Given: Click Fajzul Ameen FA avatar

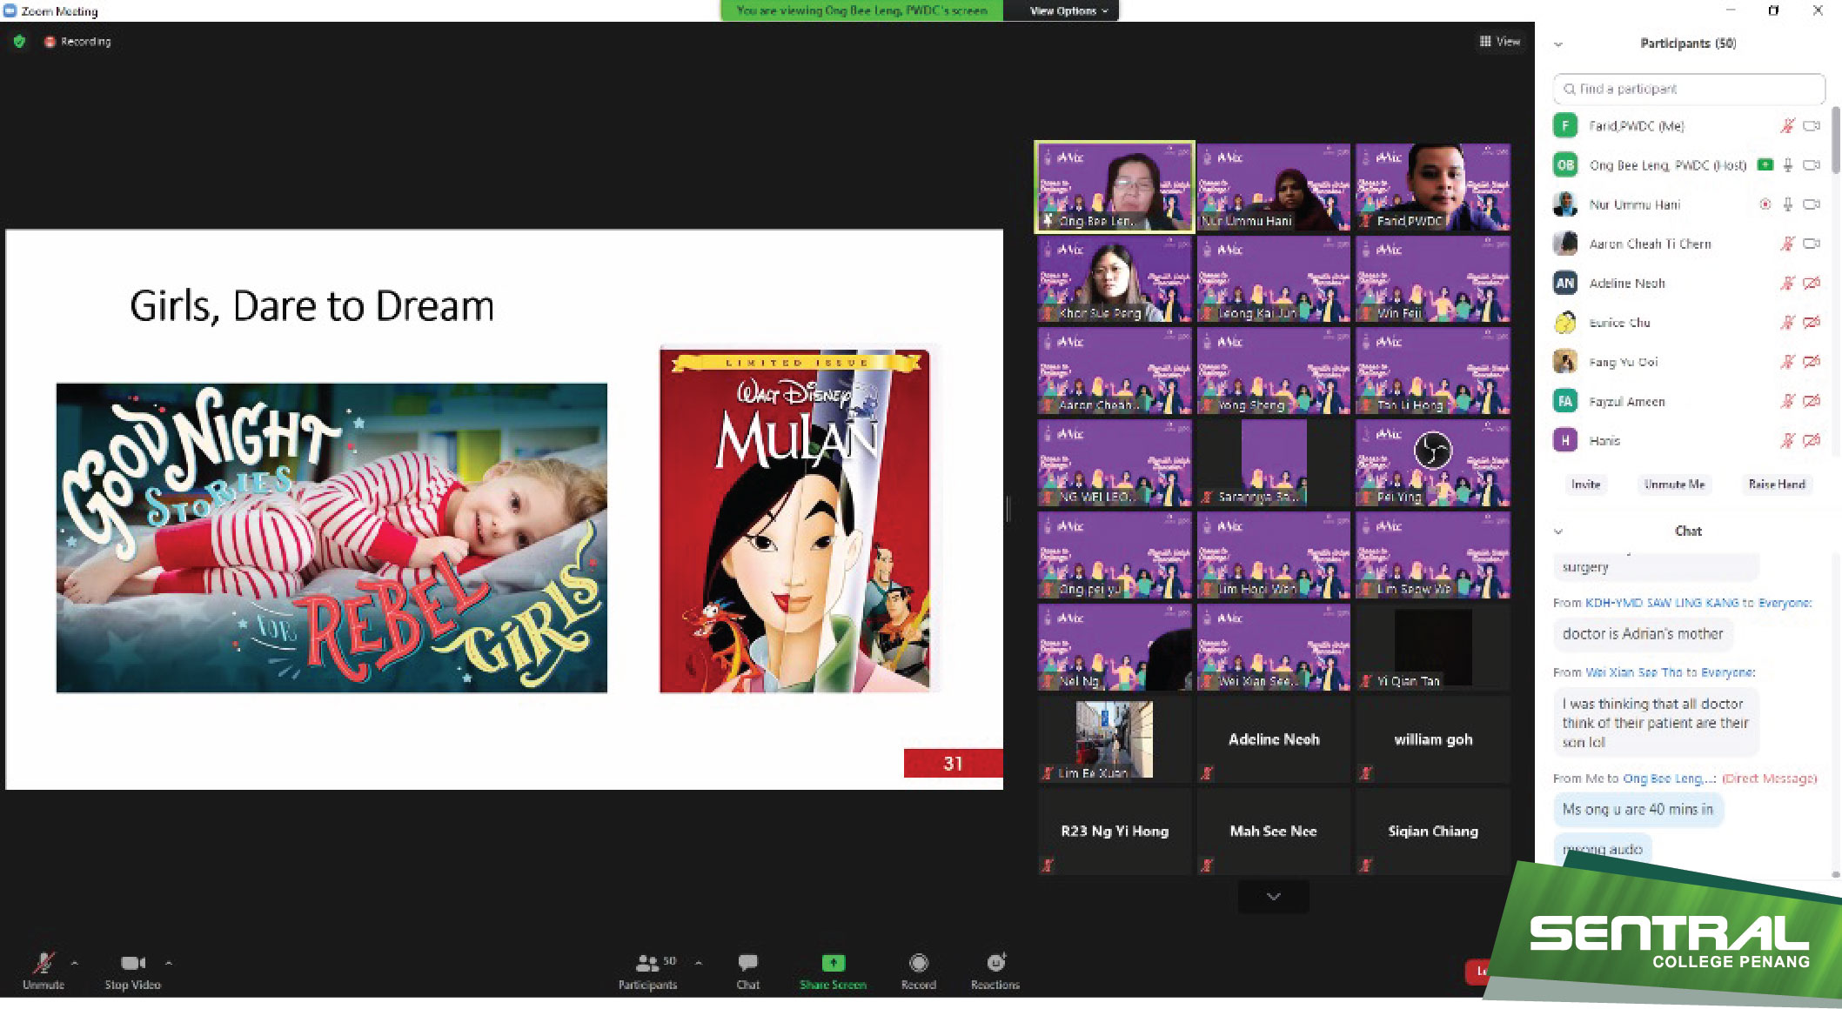Looking at the screenshot, I should [1565, 401].
